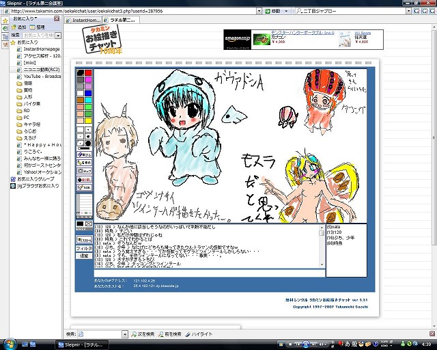
Task: Select the star favorites sidebar icon
Action: pyautogui.click(x=5, y=21)
